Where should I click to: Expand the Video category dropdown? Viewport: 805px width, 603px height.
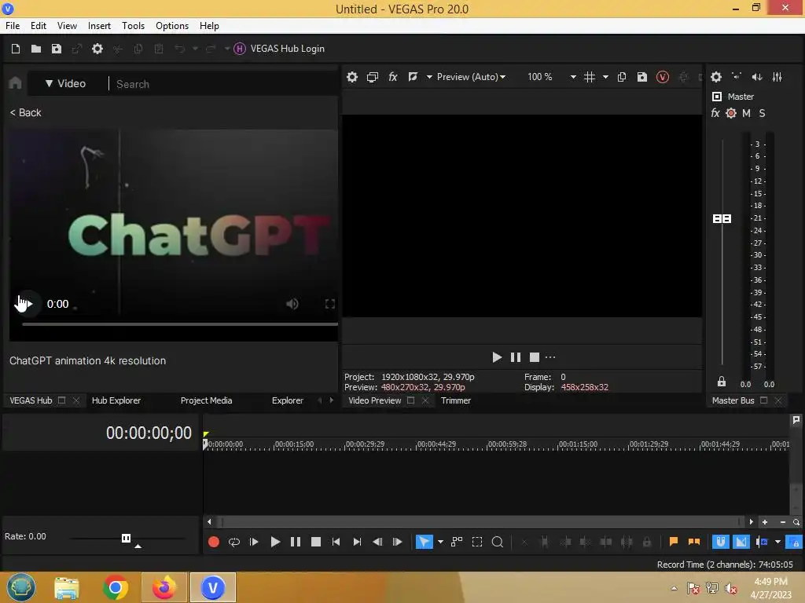(x=66, y=83)
